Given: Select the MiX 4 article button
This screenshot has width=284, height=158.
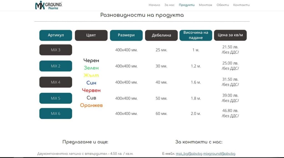Looking at the screenshot, I should 55,82.
